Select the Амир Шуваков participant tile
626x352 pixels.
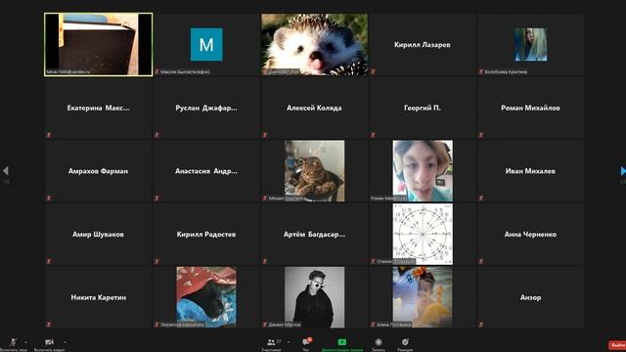[98, 235]
